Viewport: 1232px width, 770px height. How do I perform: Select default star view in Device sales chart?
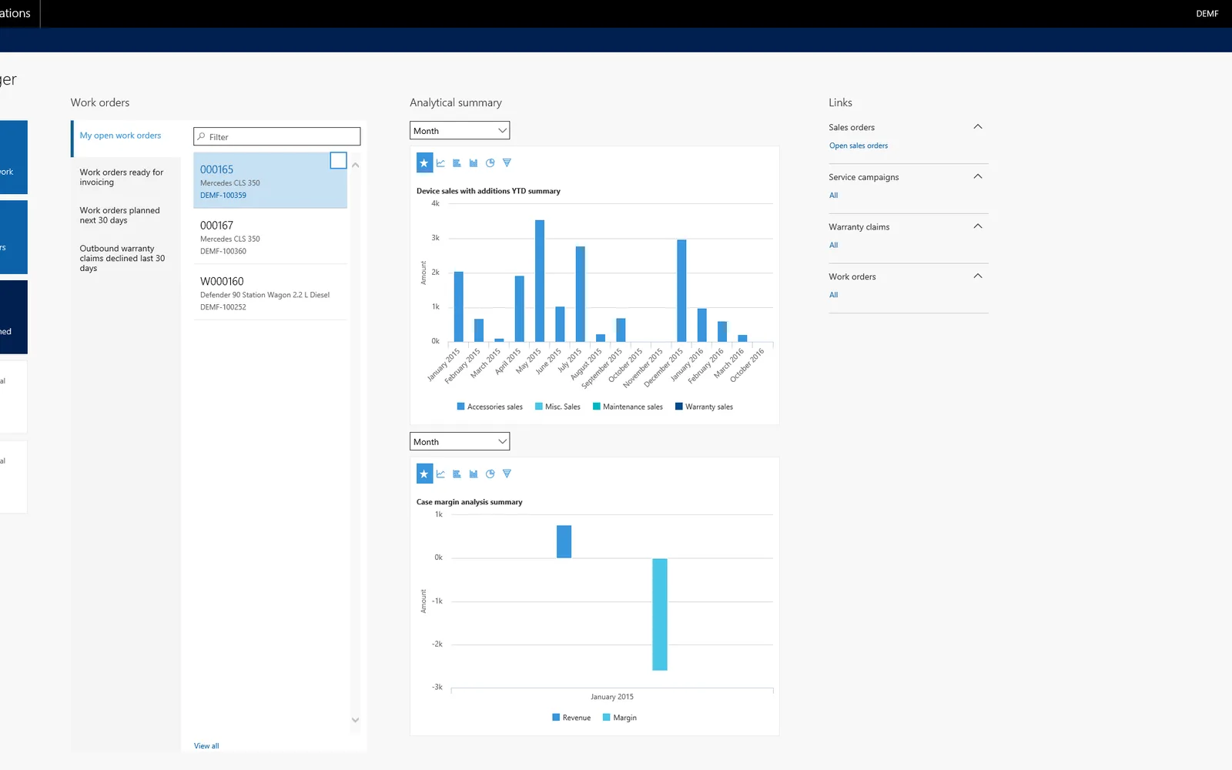[x=424, y=162]
